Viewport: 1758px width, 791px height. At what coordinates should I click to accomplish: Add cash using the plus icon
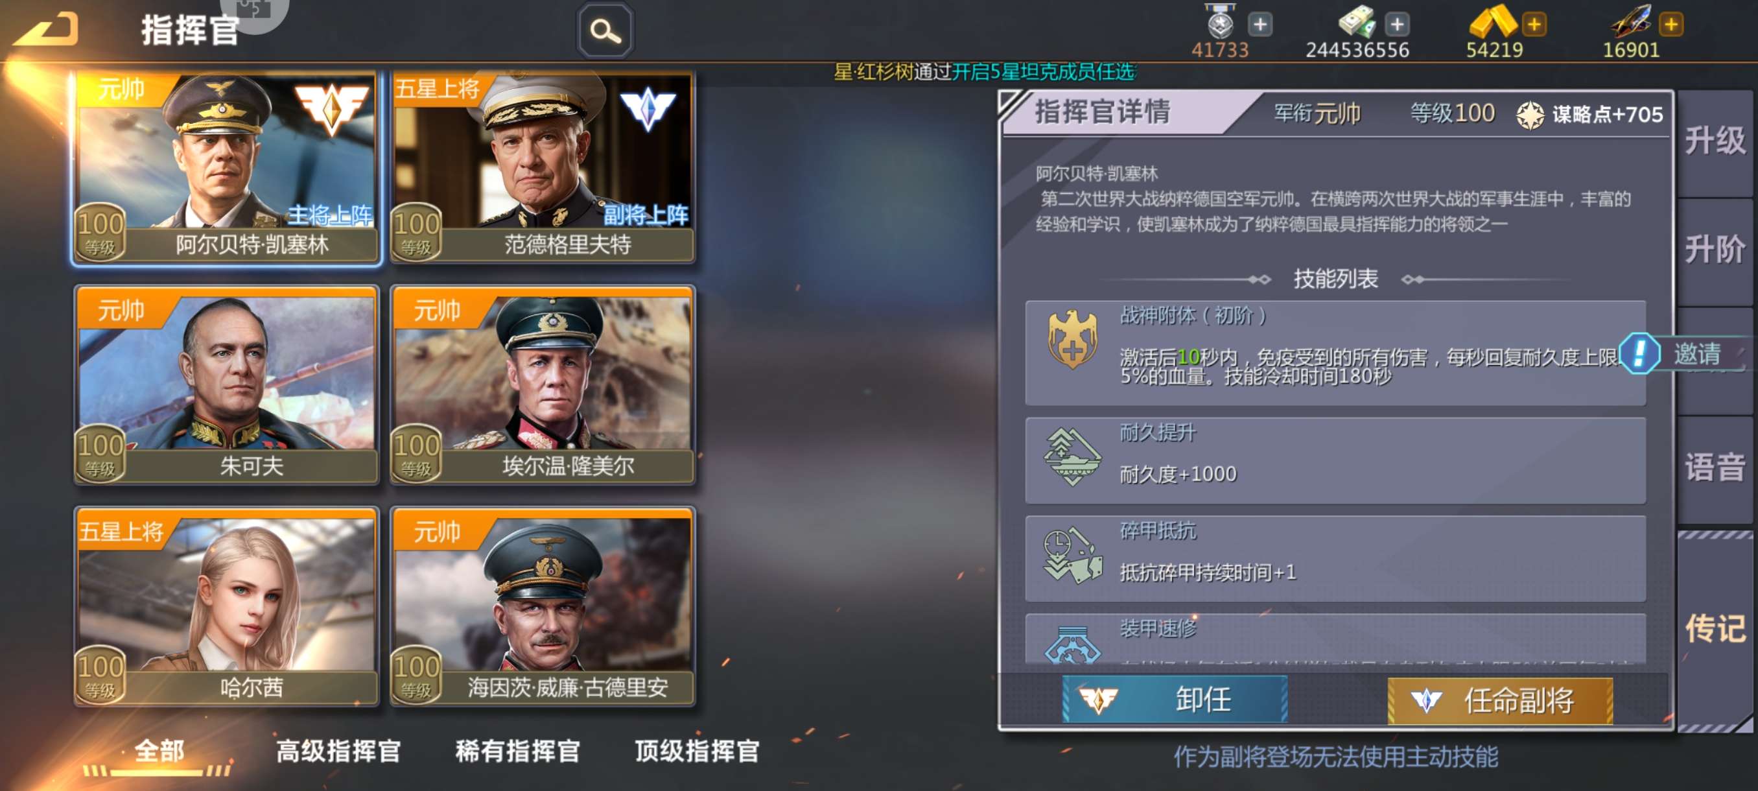[x=1397, y=25]
